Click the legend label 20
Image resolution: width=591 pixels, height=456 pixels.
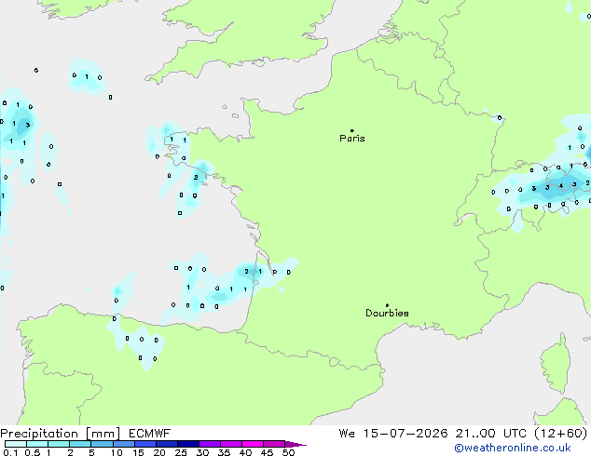point(159,452)
